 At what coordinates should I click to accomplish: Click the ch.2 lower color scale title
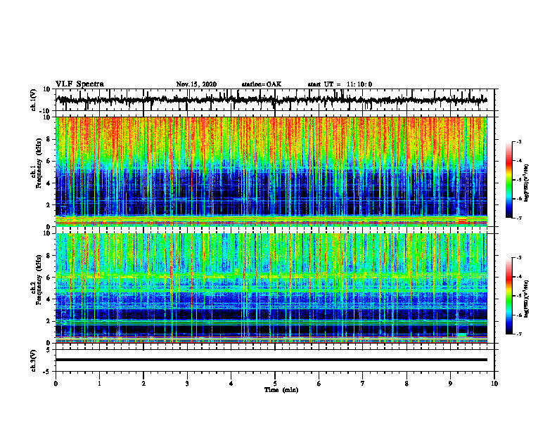(x=527, y=299)
